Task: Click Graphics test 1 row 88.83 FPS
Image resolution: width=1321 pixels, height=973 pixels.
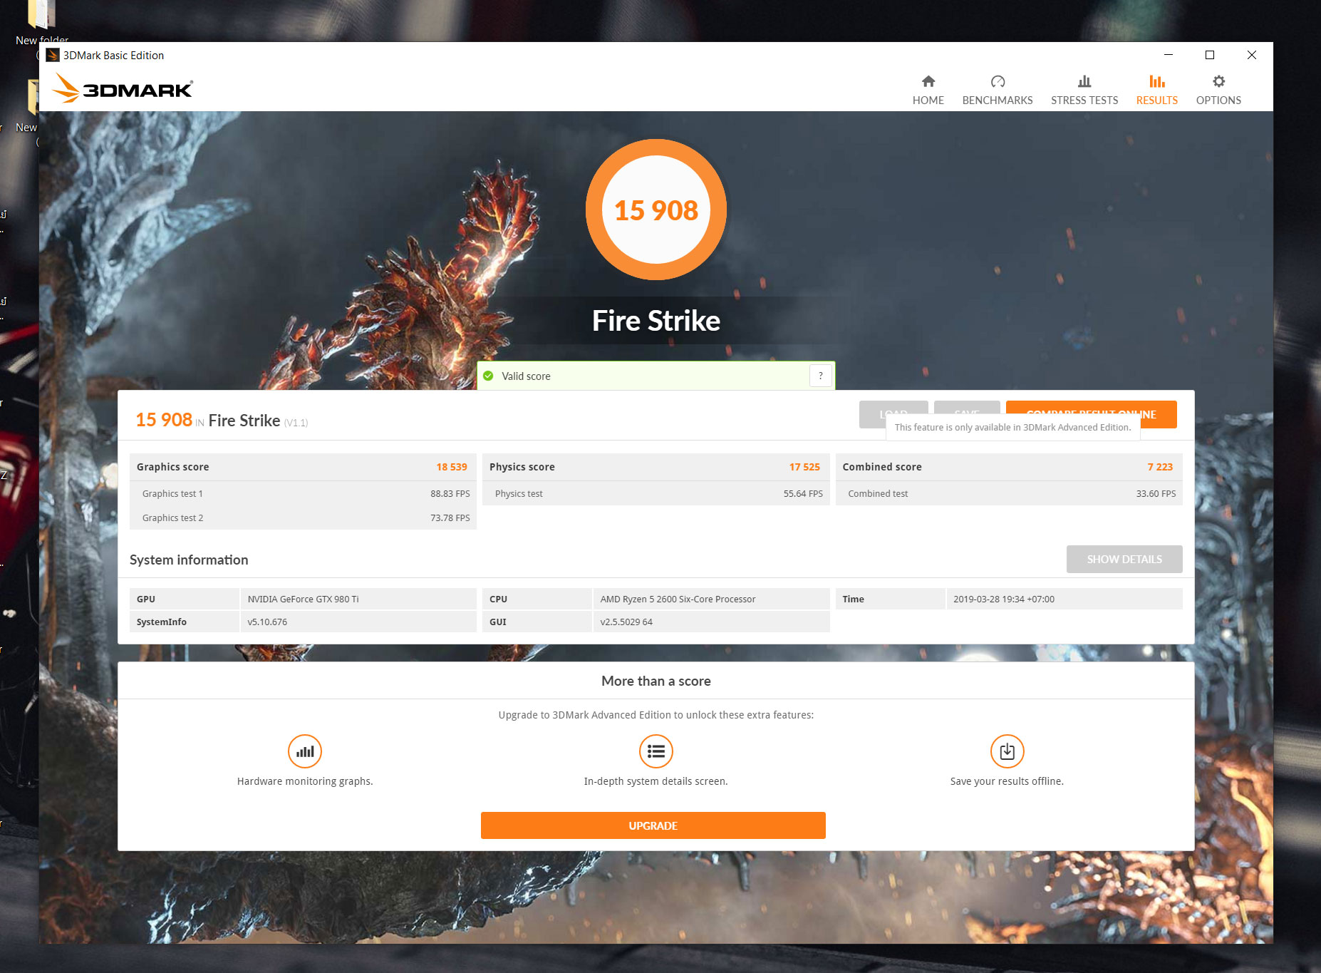Action: [303, 493]
